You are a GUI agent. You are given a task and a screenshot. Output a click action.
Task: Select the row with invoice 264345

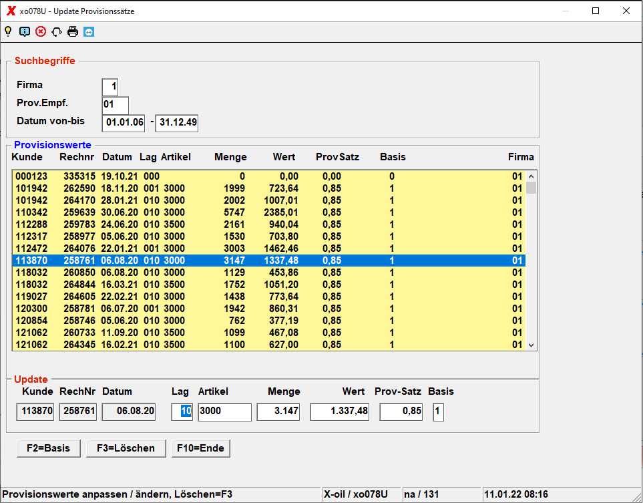269,345
